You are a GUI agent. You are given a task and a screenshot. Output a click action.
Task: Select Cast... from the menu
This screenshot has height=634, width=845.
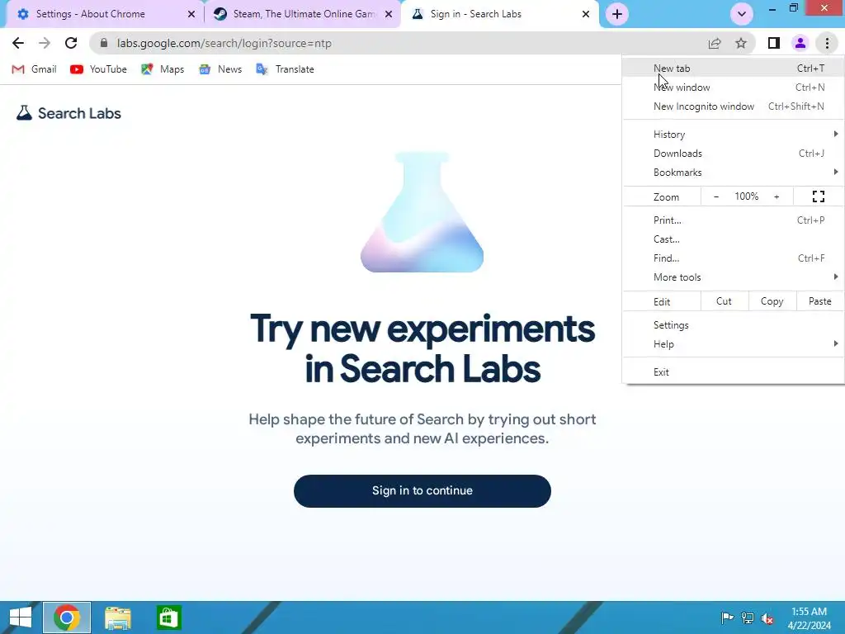point(733,239)
